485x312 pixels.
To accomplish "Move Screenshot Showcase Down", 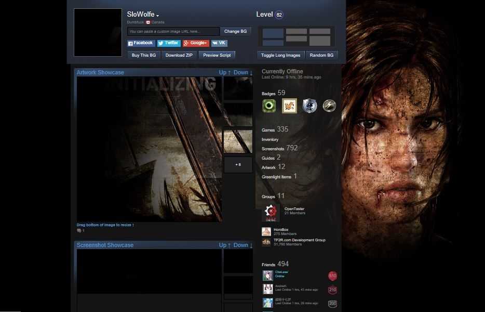I will click(243, 245).
